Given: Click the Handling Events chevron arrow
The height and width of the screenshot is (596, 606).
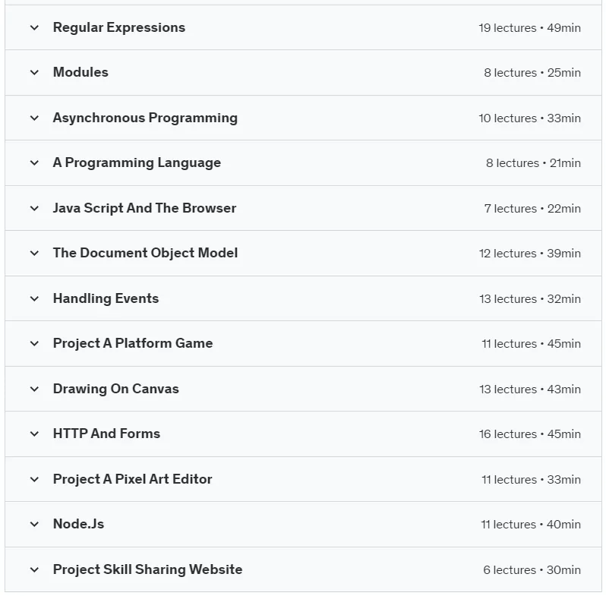Looking at the screenshot, I should (34, 299).
